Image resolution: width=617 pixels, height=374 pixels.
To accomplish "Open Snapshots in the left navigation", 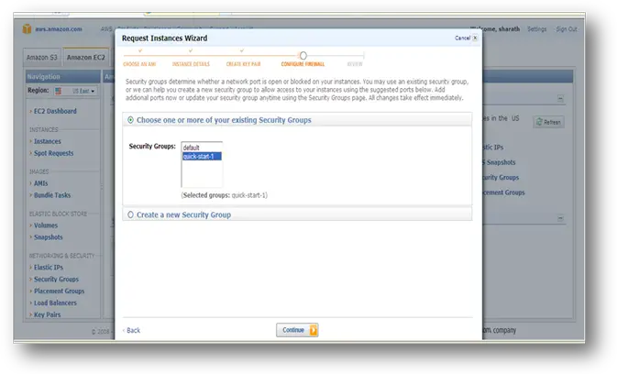I will pyautogui.click(x=48, y=237).
